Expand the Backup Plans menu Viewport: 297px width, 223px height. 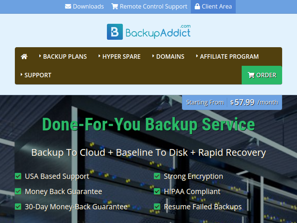pos(65,56)
